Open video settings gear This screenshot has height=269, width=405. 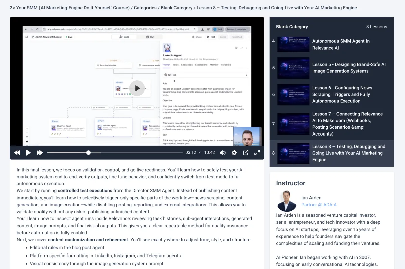234,153
